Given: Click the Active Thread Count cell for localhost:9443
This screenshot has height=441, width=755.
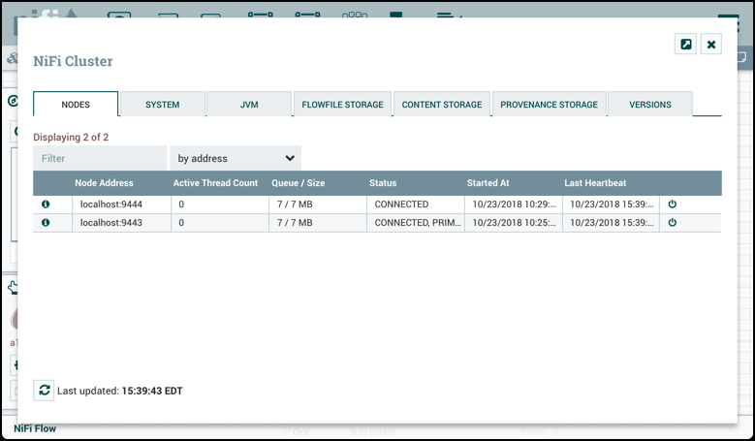Looking at the screenshot, I should coord(220,222).
